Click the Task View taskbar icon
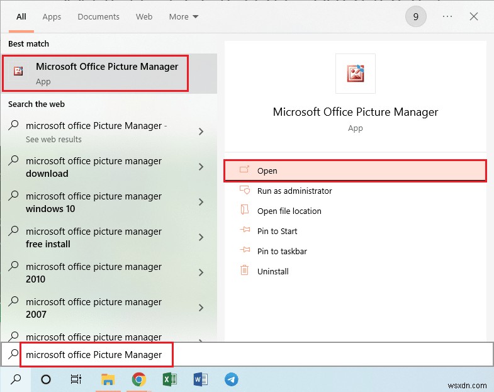This screenshot has height=392, width=494. [x=76, y=379]
